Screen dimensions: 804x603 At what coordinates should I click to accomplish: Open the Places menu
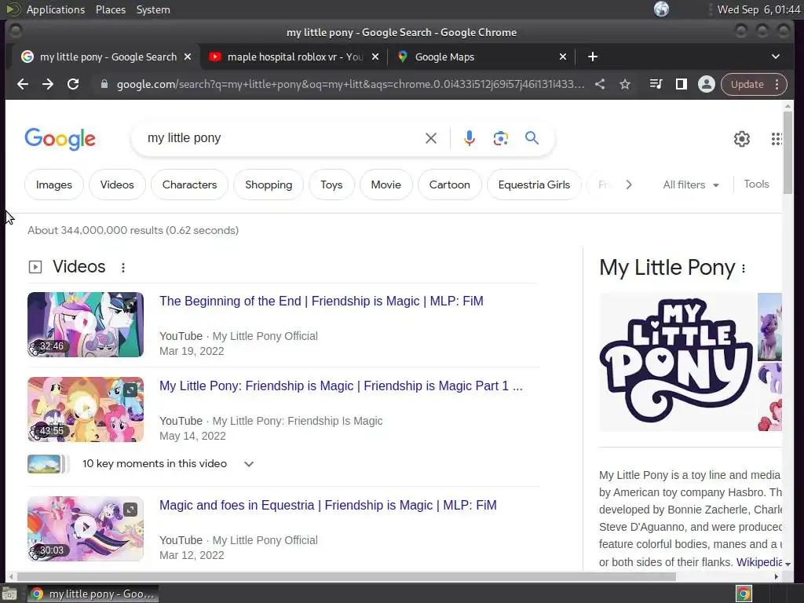pos(110,9)
